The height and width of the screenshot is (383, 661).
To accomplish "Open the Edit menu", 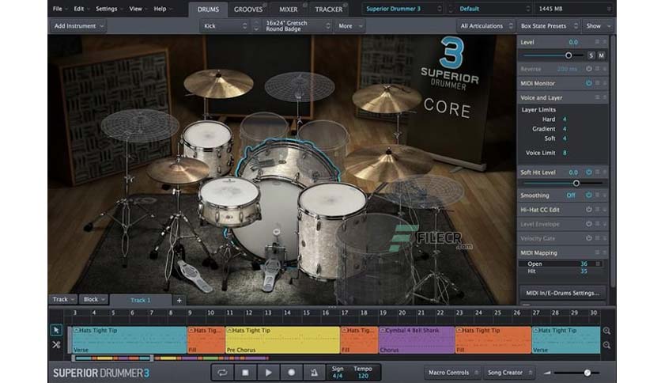I will click(x=81, y=9).
